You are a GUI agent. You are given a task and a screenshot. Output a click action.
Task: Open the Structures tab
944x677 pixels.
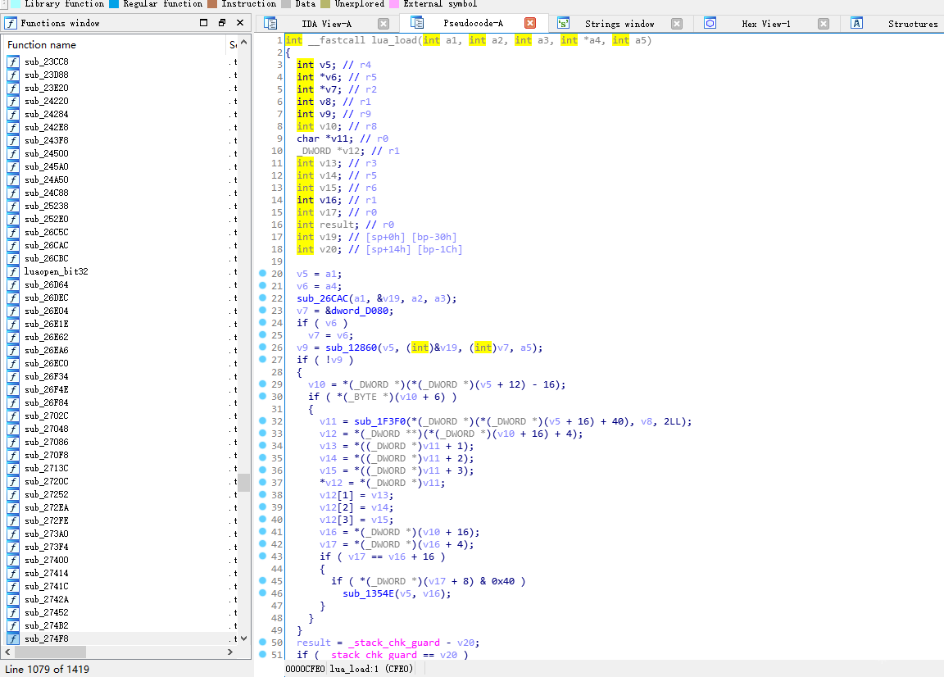tap(913, 24)
